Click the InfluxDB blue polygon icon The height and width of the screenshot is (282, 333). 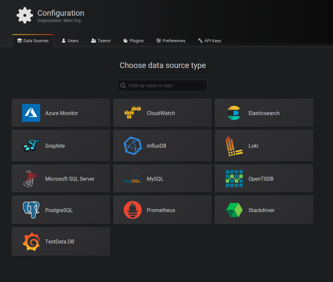133,146
